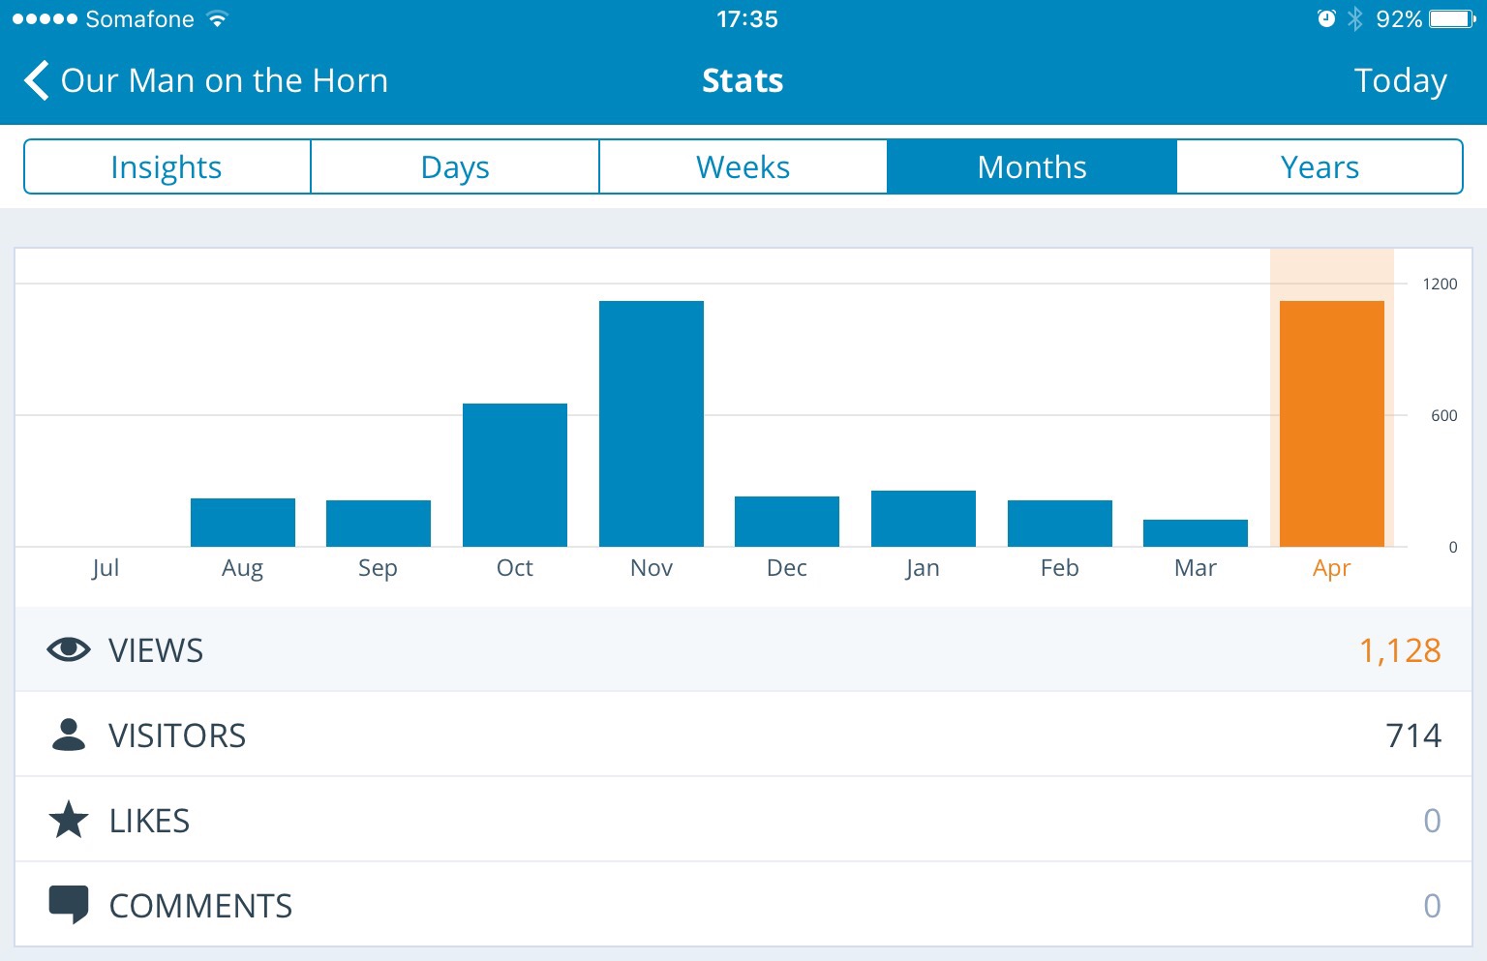Tap the alarm clock status icon

(1326, 19)
